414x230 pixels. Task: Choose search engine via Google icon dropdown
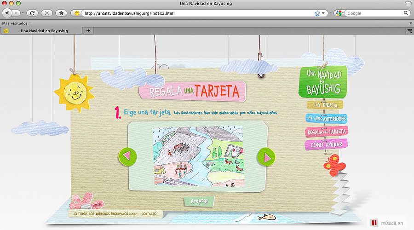click(339, 13)
